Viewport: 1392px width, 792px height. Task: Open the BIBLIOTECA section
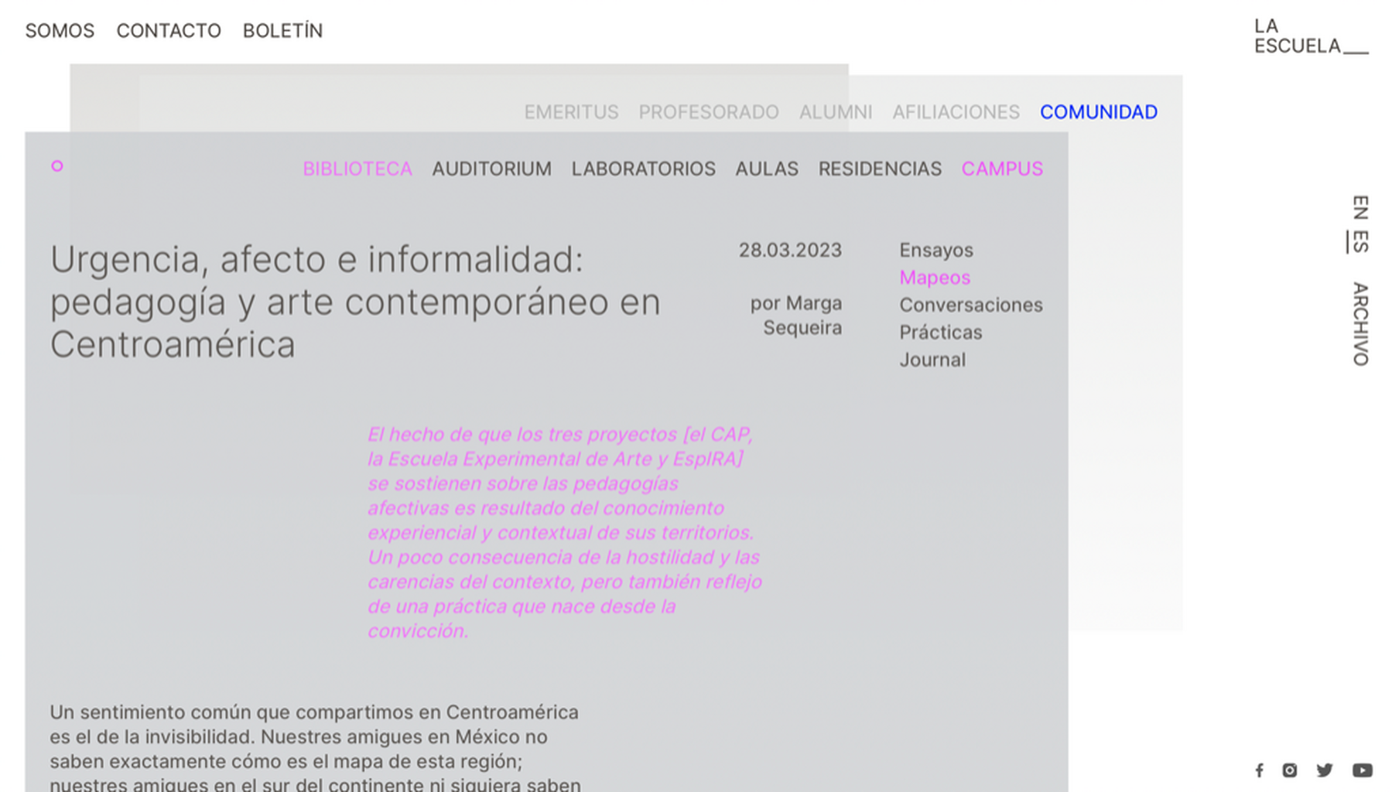coord(357,169)
